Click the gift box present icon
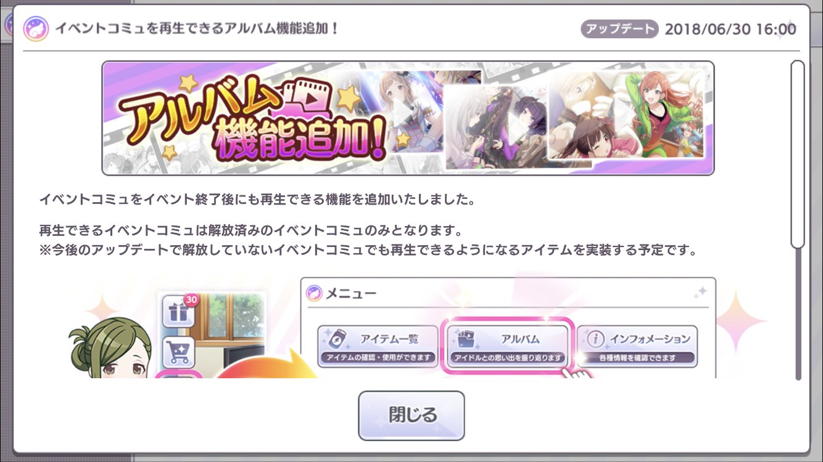 coord(179,312)
